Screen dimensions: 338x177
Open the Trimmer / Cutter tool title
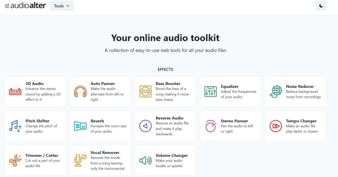pyautogui.click(x=42, y=155)
